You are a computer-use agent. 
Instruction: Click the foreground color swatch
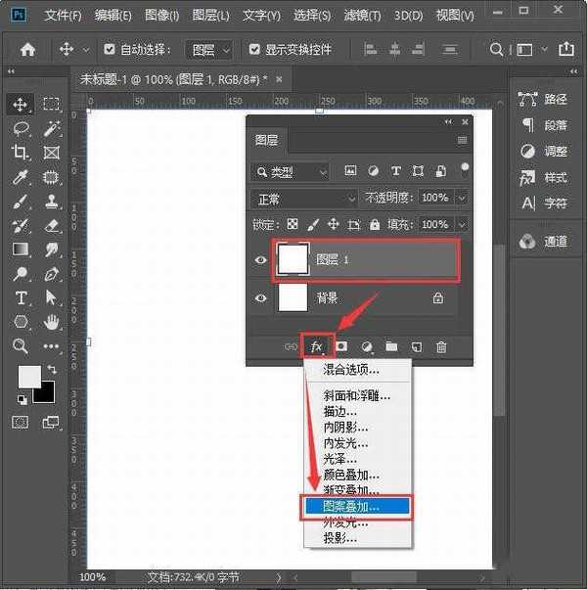click(x=28, y=376)
